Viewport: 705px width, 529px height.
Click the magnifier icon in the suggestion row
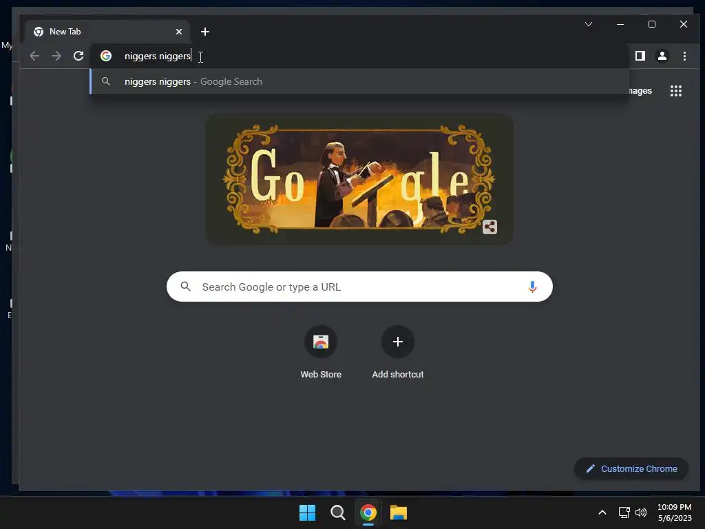pyautogui.click(x=105, y=81)
